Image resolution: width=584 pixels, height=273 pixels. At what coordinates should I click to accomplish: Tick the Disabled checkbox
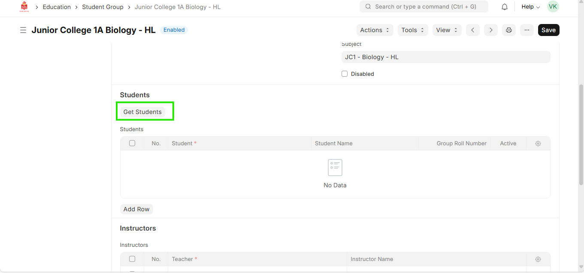[345, 74]
